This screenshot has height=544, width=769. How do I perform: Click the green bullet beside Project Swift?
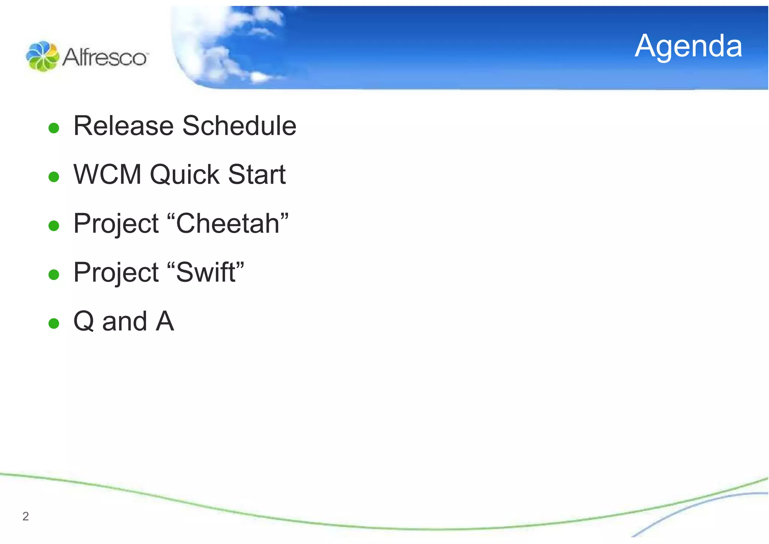(x=54, y=275)
